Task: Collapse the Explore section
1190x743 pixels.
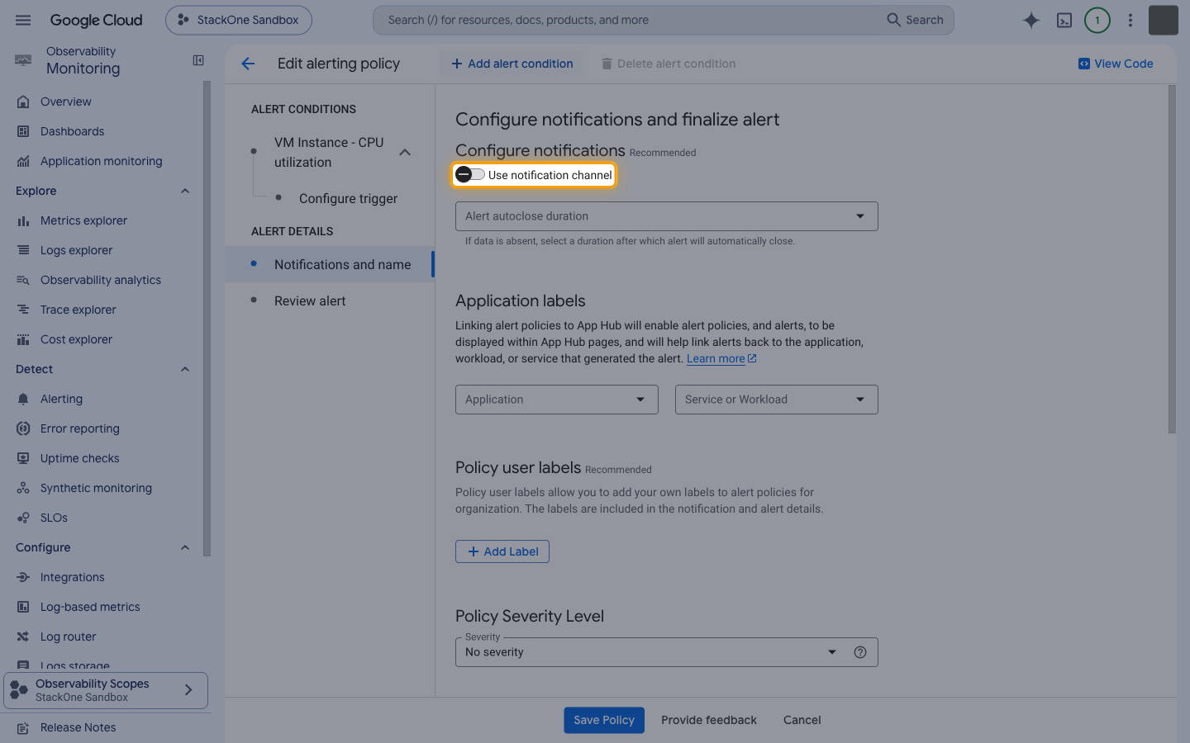Action: point(185,191)
